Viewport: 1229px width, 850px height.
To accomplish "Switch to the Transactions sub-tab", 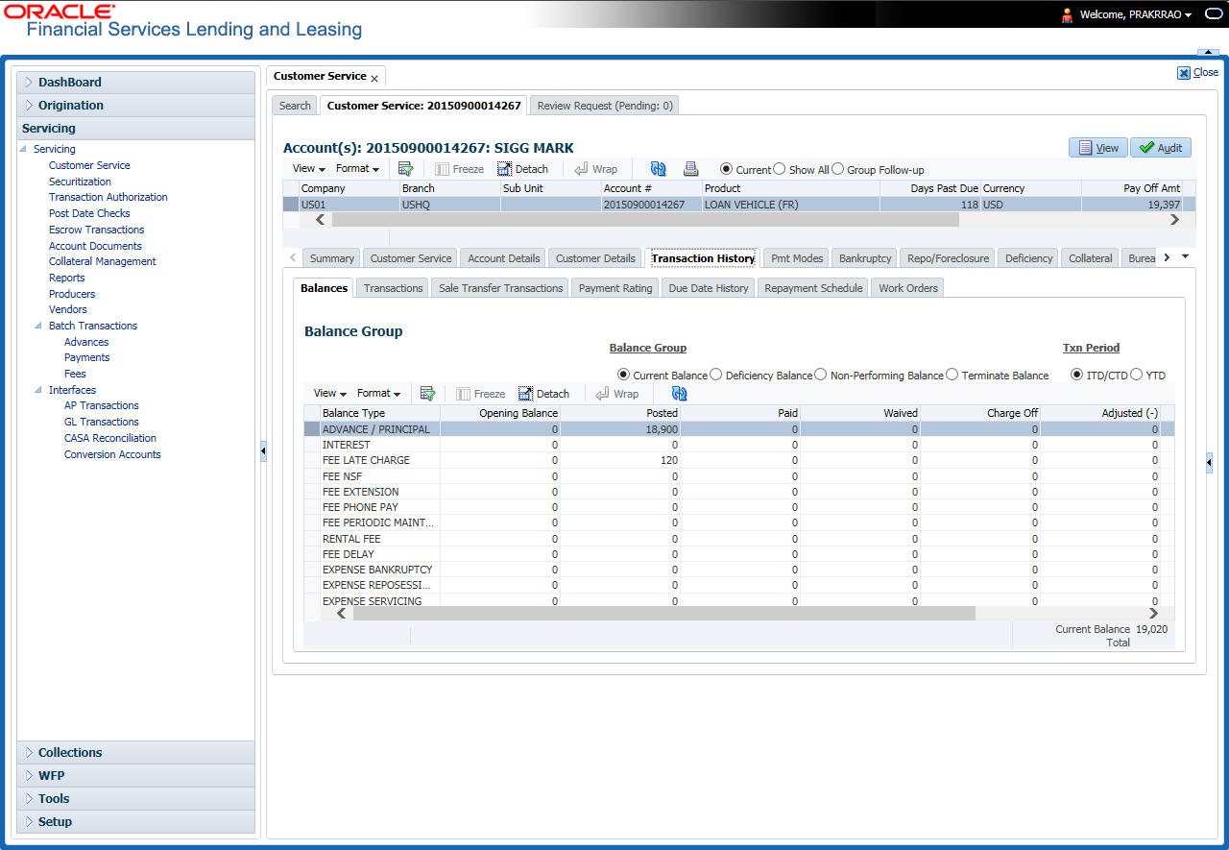I will 393,288.
